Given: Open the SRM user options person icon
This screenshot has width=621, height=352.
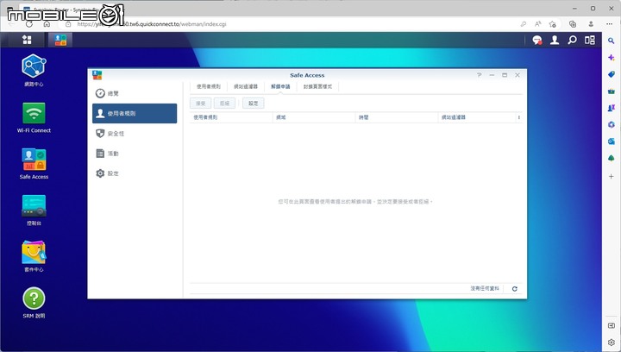Looking at the screenshot, I should (x=555, y=40).
